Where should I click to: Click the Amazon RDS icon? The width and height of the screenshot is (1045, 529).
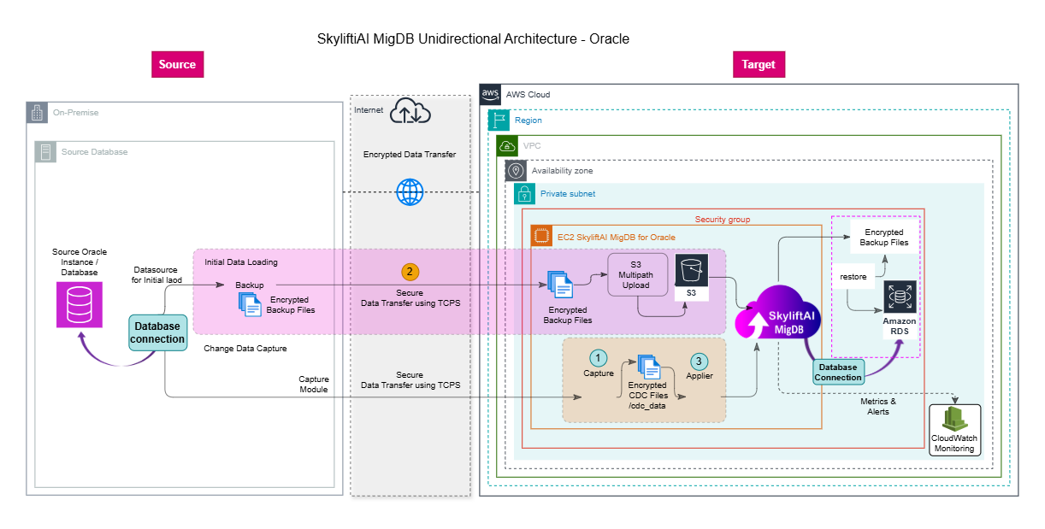coord(900,297)
